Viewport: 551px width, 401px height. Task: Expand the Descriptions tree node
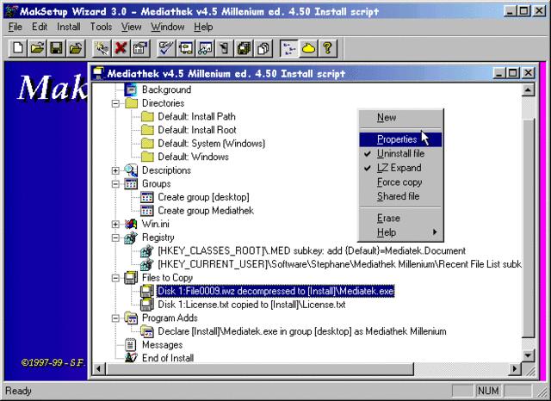(x=115, y=170)
